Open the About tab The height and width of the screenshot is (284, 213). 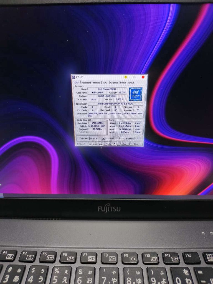coord(131,83)
